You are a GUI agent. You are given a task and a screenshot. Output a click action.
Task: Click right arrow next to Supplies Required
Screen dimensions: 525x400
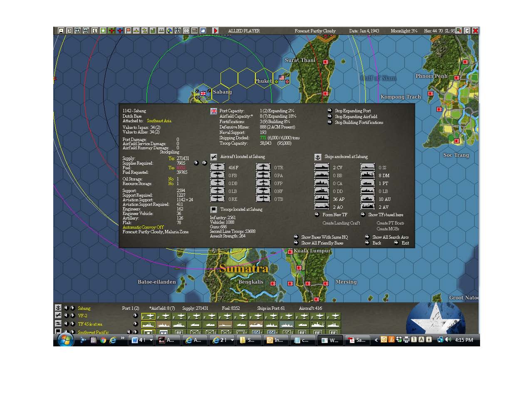[x=197, y=163]
